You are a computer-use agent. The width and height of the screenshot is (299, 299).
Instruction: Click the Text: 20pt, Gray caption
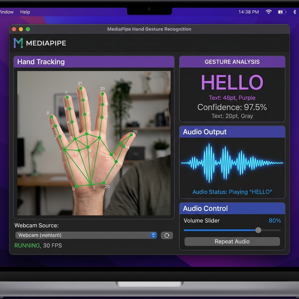tap(232, 116)
